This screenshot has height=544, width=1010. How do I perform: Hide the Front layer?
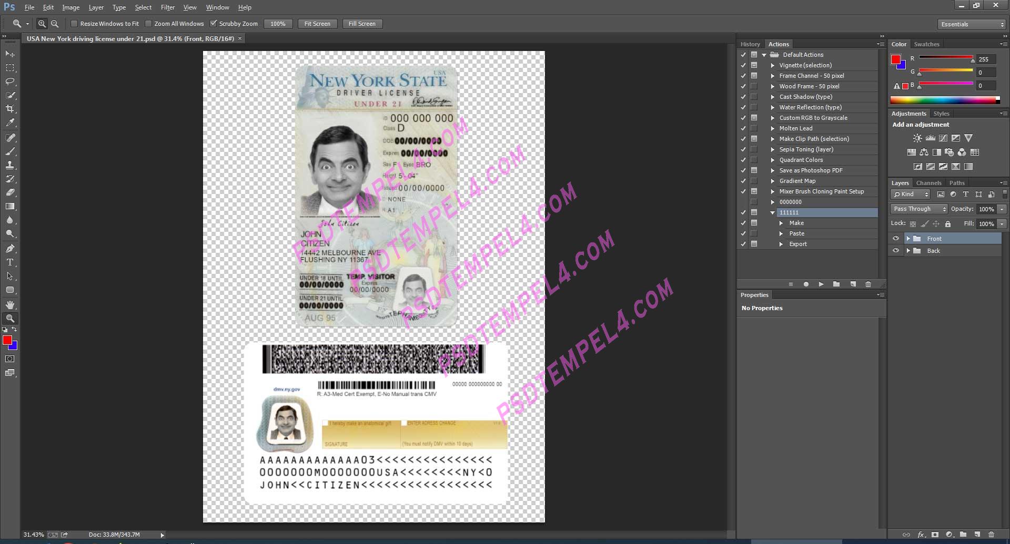coord(896,238)
